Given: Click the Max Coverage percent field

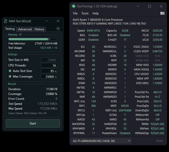Looking at the screenshot, I should pos(49,77).
